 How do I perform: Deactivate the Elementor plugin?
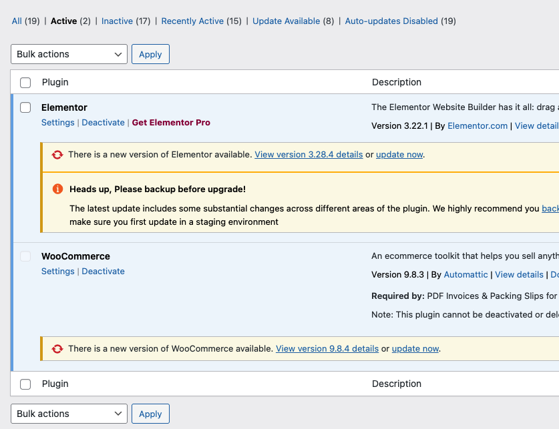pos(103,123)
